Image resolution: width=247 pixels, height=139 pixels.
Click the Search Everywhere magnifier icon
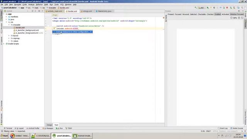242,8
